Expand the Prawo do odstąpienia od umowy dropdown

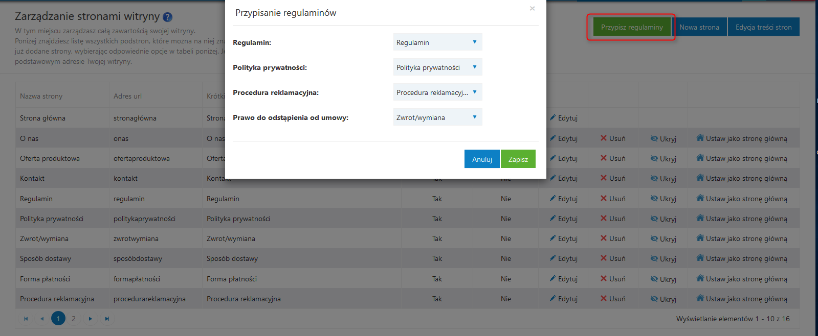pyautogui.click(x=437, y=117)
